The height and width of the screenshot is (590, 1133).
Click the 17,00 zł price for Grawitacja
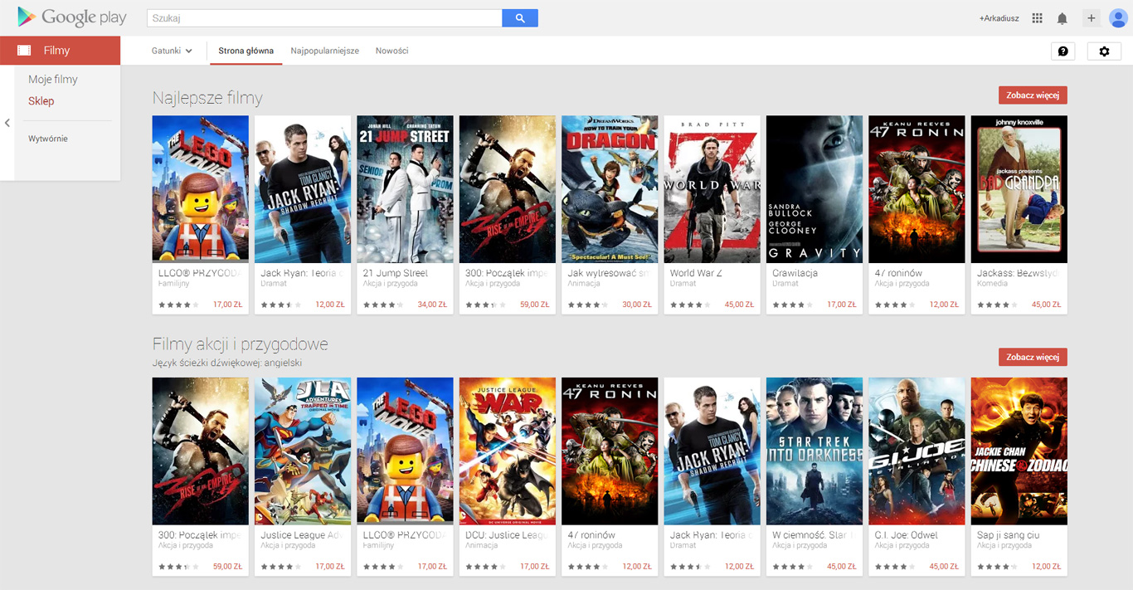pyautogui.click(x=842, y=305)
